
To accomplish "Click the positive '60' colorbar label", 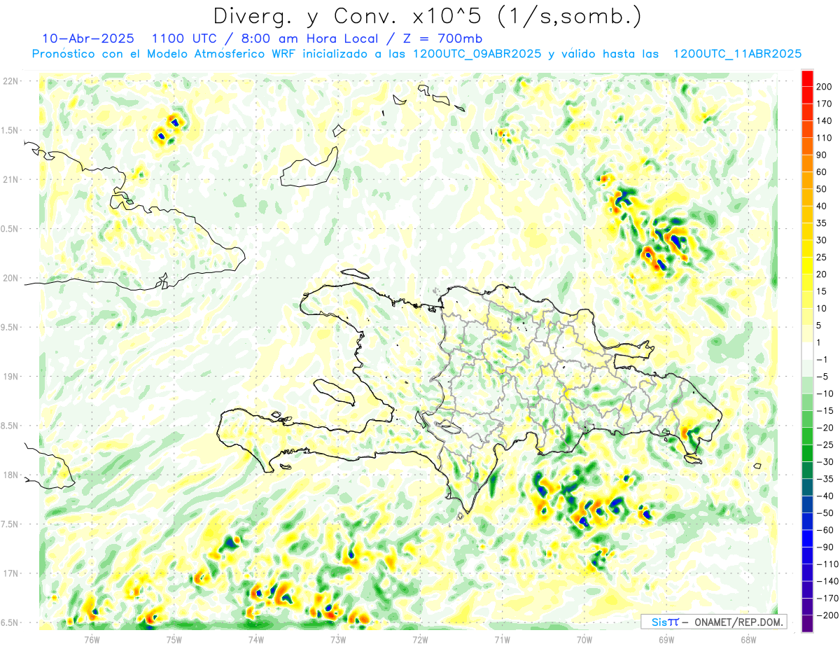I will click(822, 172).
